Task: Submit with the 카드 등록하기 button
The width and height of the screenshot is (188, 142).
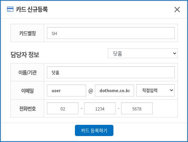Action: coord(94,130)
